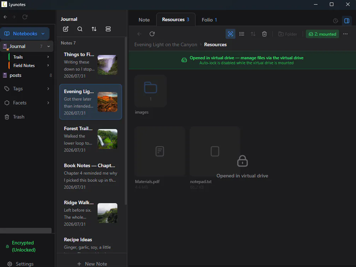This screenshot has width=356, height=267.
Task: Expand the Field Notes sub-notebook
Action: tap(48, 66)
